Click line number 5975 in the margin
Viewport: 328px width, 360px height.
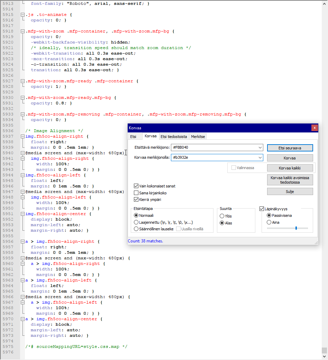[x=8, y=347]
